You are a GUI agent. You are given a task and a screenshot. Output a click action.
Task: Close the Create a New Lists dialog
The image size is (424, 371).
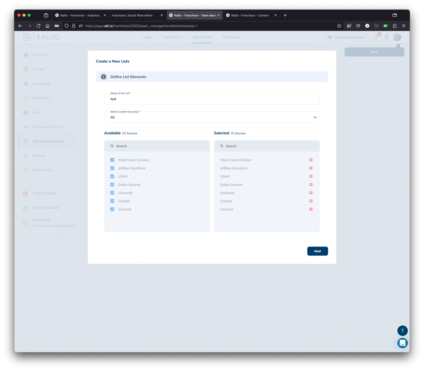point(398,46)
